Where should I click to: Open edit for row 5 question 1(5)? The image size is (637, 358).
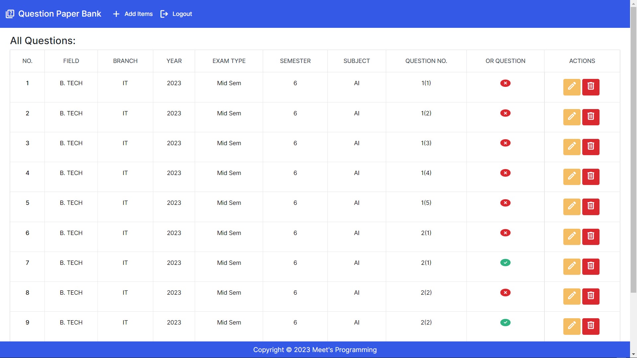click(572, 207)
